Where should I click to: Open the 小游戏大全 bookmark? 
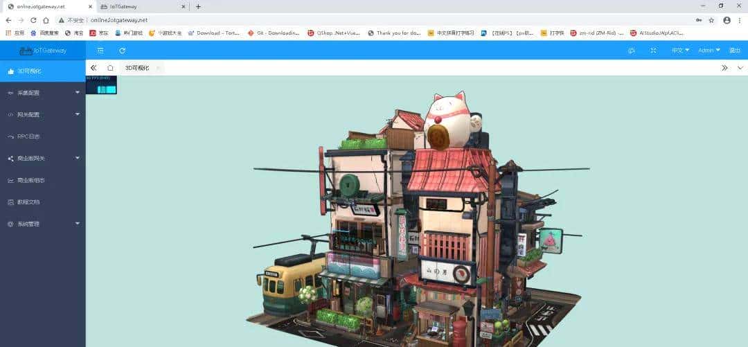click(165, 33)
